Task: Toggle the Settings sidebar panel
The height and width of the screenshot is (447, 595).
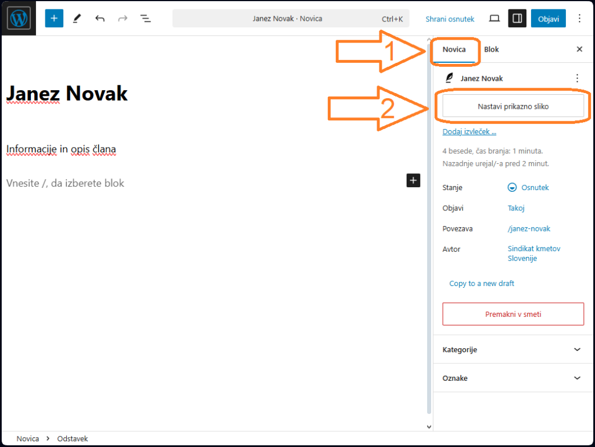Action: (x=517, y=19)
